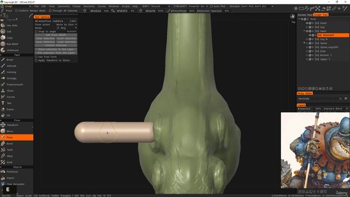Image resolution: width=350 pixels, height=197 pixels.
Task: Select the Brush paint tool
Action: [x=10, y=60]
